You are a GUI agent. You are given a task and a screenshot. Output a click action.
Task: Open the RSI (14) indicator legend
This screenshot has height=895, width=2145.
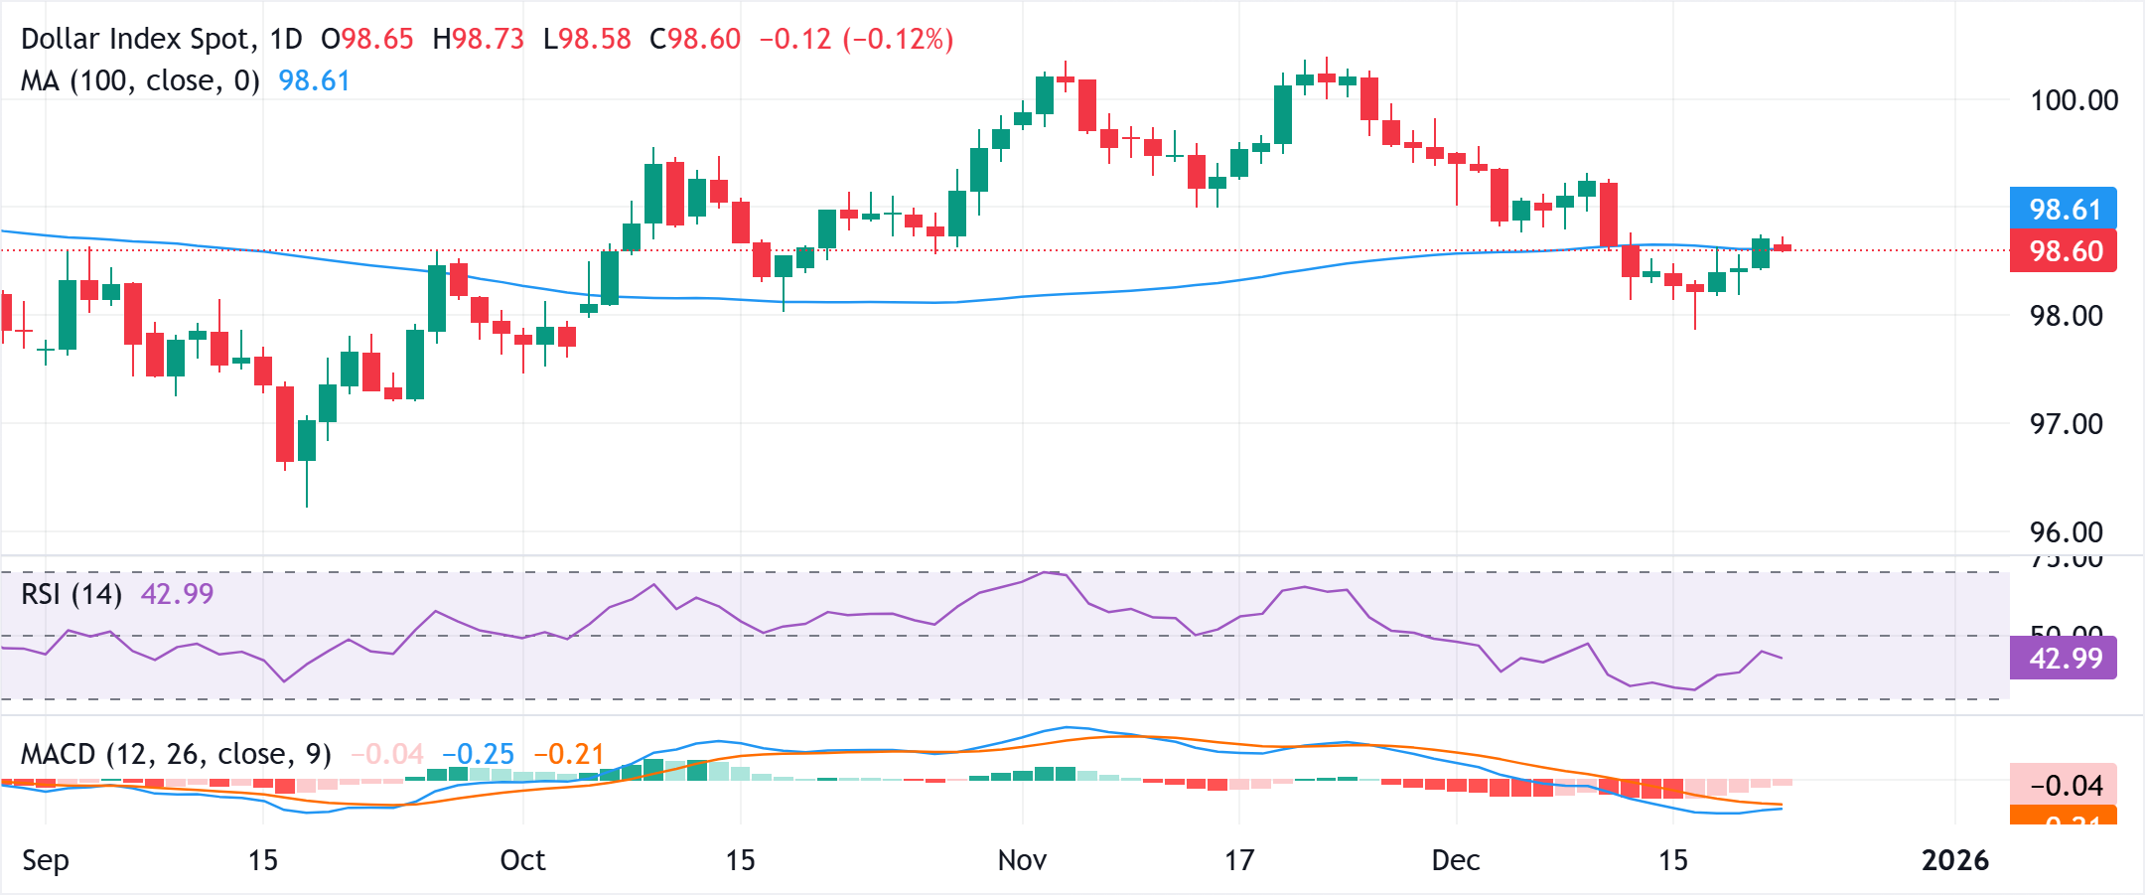coord(71,594)
